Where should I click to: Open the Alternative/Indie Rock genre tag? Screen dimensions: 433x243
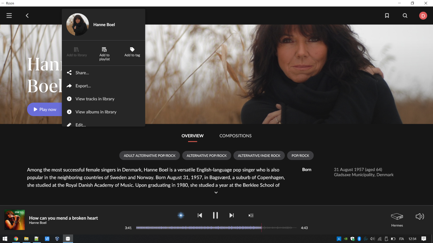coord(259,156)
